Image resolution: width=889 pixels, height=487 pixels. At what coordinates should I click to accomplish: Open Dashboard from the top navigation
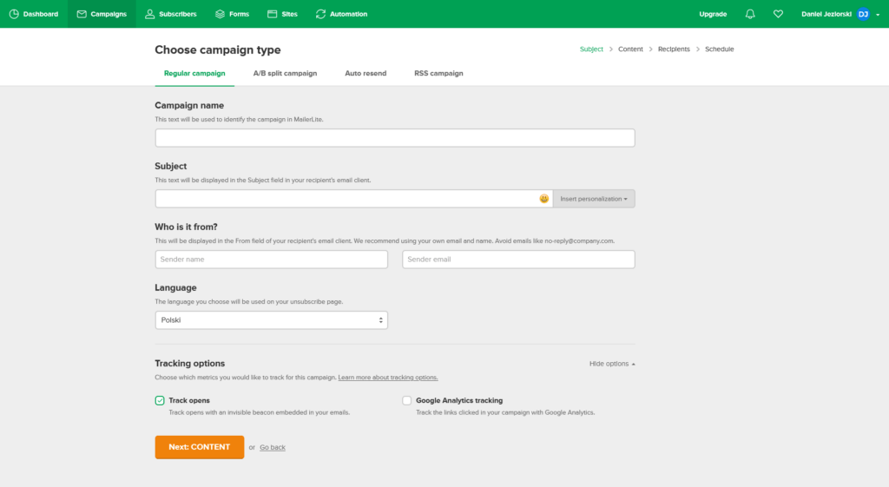(x=34, y=14)
